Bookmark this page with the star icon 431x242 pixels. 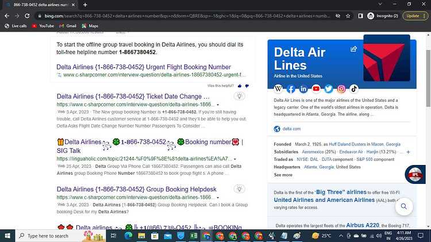348,16
